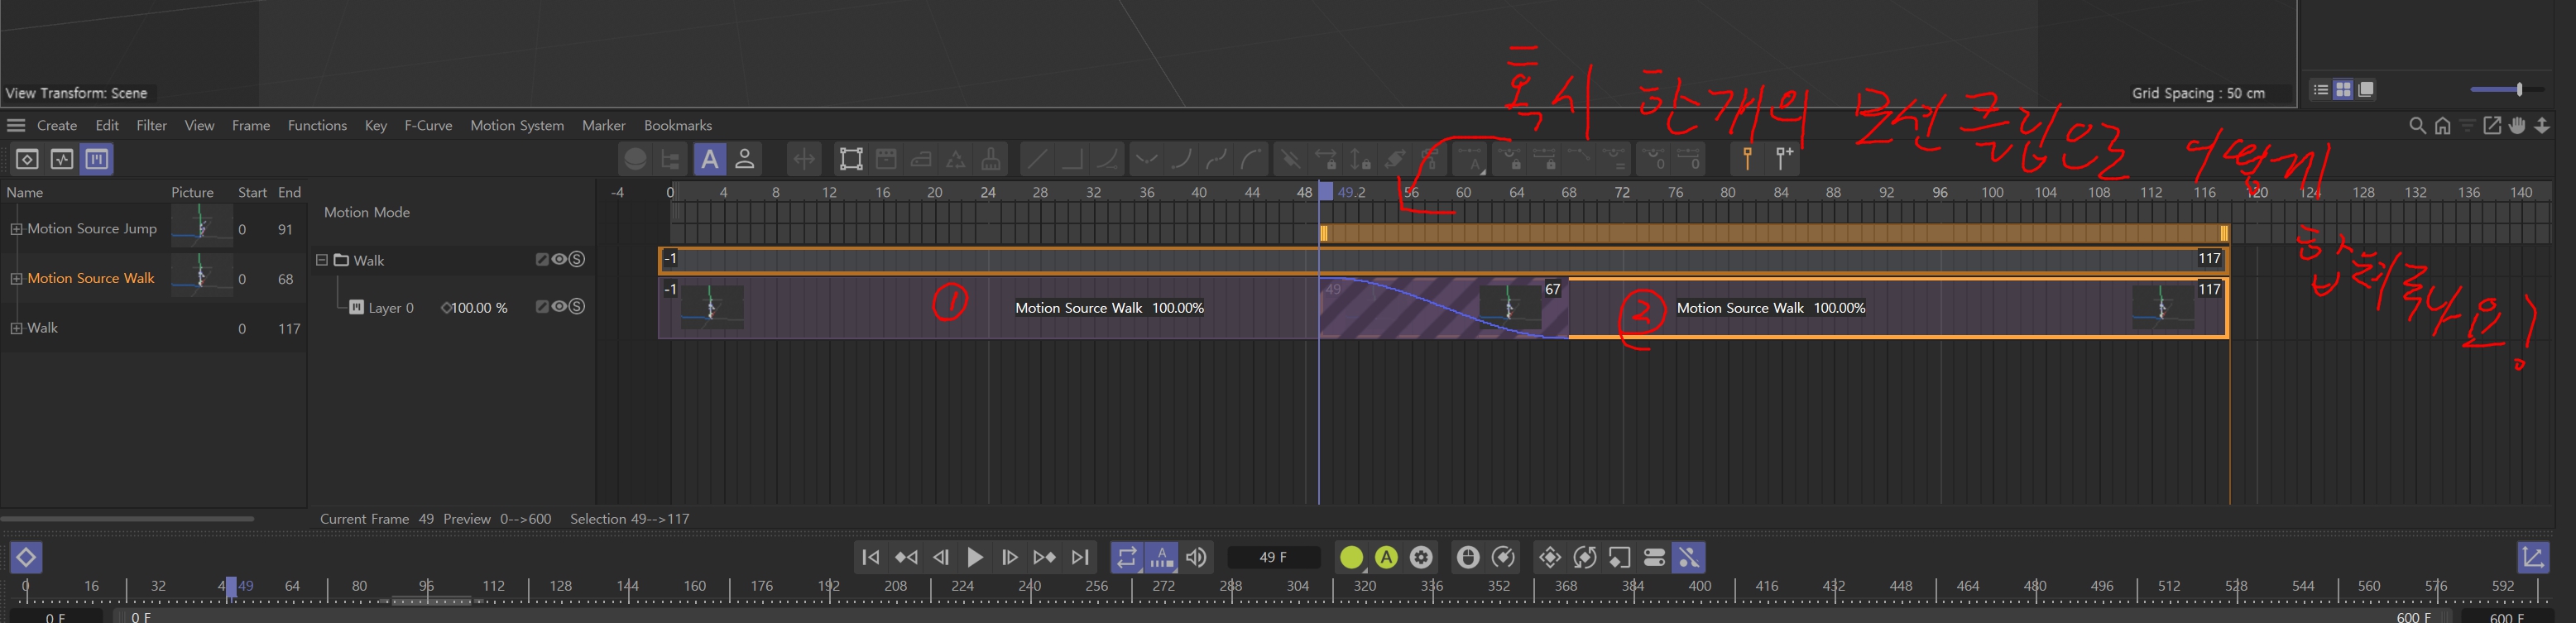Click the brush cleanup icon in toolbar

click(x=991, y=159)
